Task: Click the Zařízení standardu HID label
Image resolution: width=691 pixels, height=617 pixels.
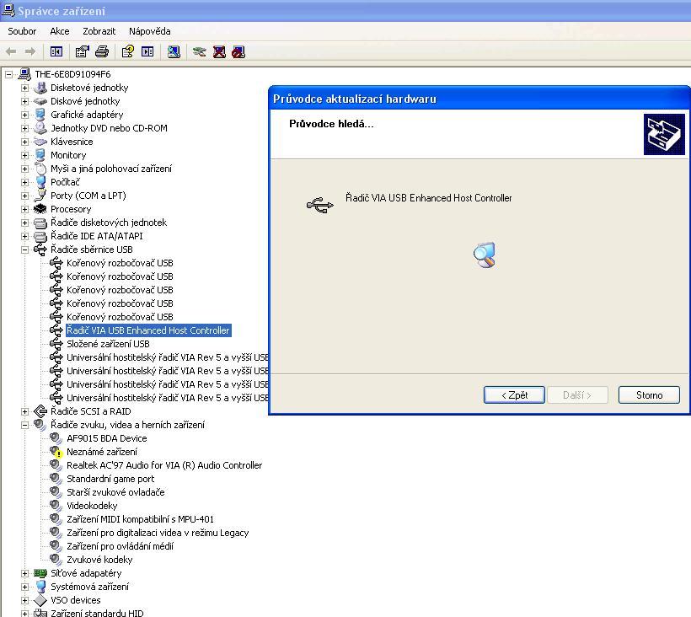Action: coord(97,613)
